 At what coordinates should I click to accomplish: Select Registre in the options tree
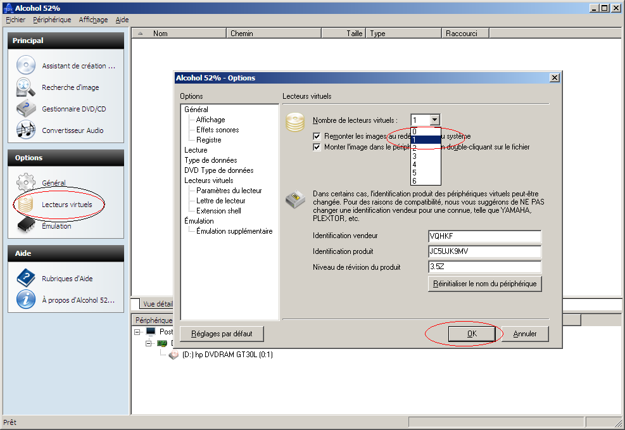[x=208, y=140]
